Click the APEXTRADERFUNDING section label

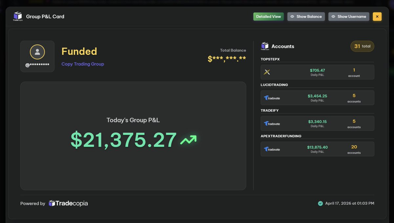pyautogui.click(x=281, y=136)
